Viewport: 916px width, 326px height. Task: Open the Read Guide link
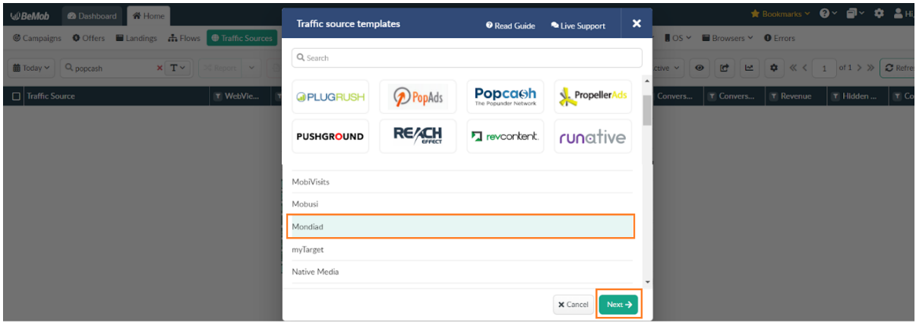coord(510,26)
